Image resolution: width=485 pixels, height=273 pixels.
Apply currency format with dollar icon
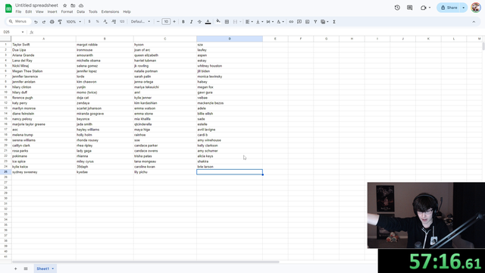click(x=89, y=22)
